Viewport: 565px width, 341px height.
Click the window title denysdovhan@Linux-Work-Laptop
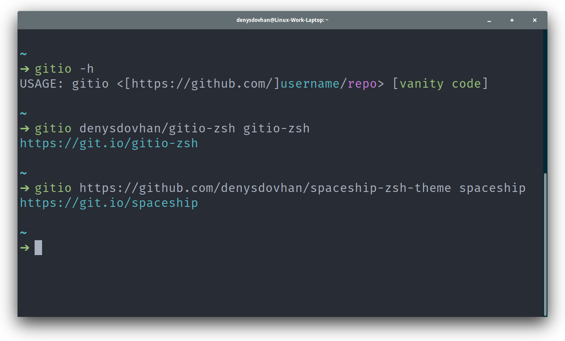point(282,20)
